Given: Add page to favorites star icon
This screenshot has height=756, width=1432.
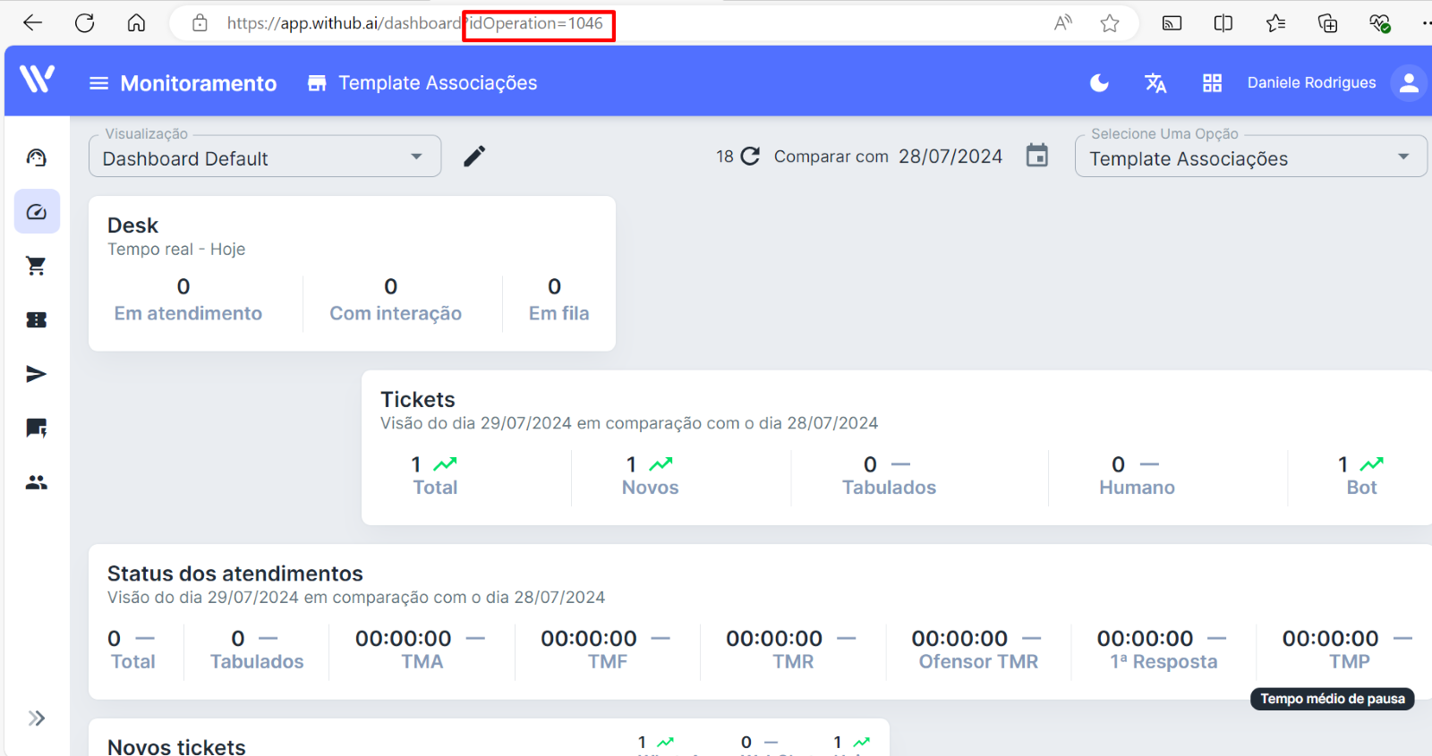Looking at the screenshot, I should [1110, 23].
